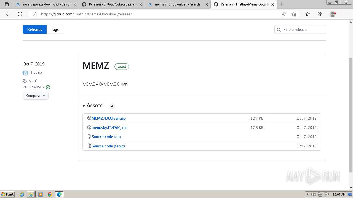Open the Action Center flag icon

[327, 194]
